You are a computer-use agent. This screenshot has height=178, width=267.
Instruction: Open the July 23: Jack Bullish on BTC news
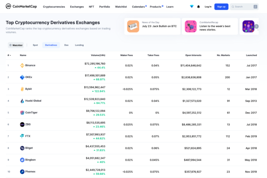pyautogui.click(x=159, y=26)
